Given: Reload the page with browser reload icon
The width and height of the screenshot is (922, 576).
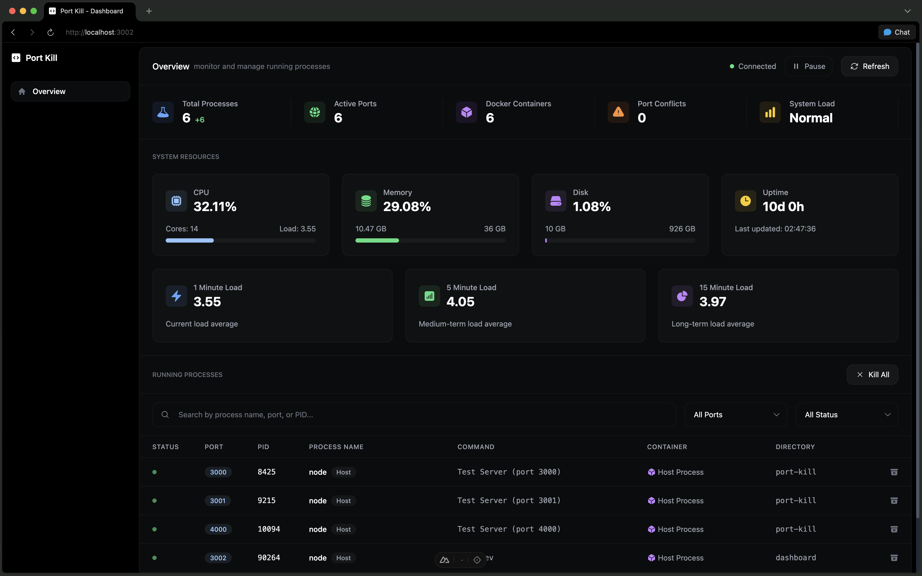Looking at the screenshot, I should click(50, 32).
